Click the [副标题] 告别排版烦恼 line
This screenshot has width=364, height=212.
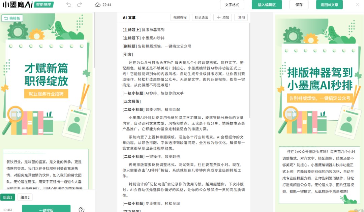tap(157, 46)
